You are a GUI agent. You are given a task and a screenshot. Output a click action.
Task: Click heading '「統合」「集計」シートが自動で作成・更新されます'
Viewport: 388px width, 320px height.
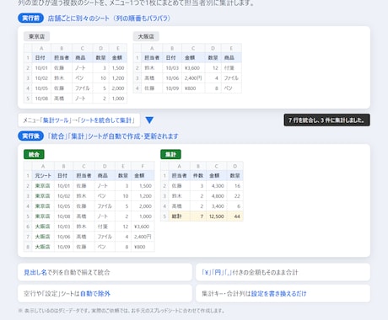pyautogui.click(x=113, y=136)
